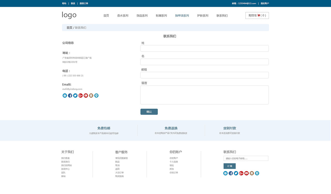Click the malii@yindong.com email address

(x=72, y=89)
